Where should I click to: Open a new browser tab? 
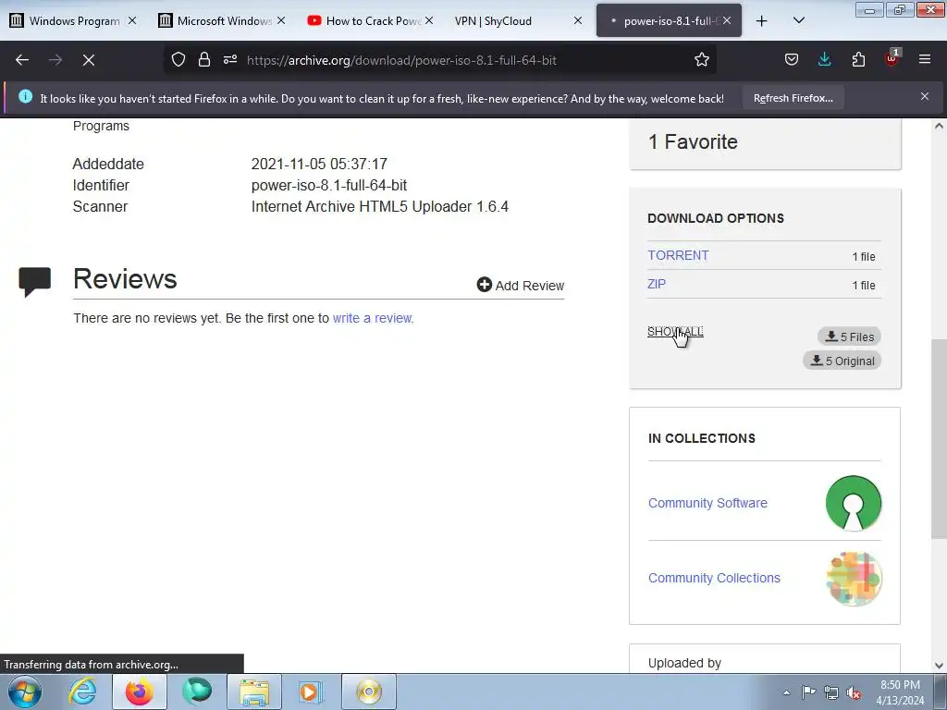(x=762, y=21)
